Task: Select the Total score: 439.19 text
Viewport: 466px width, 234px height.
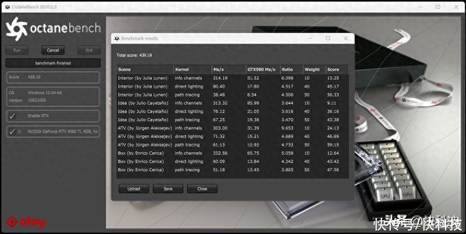Action: click(135, 55)
